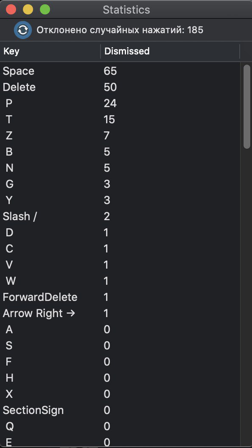Close the Statistics window with the red button
This screenshot has height=448, width=252.
point(11,9)
